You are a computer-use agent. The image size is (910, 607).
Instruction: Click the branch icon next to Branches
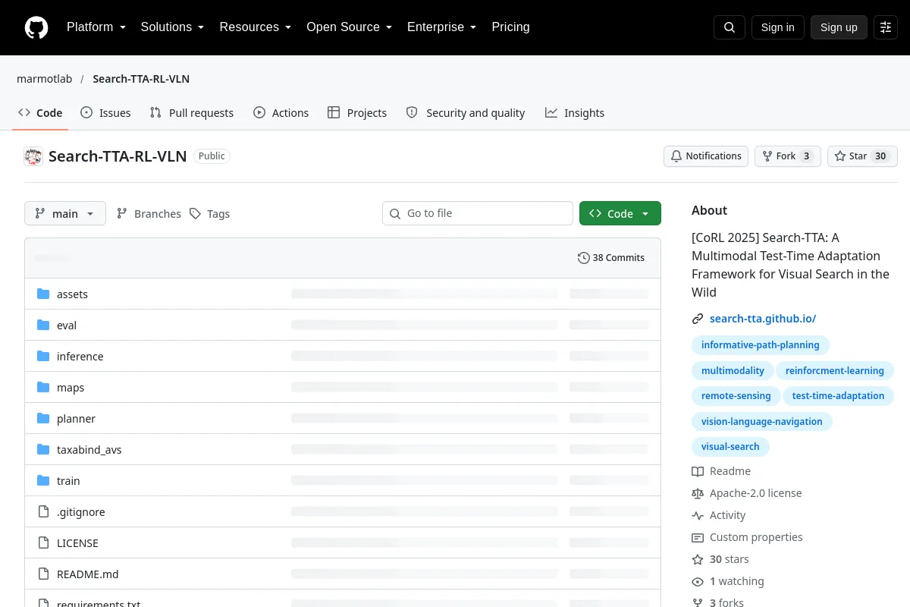[x=122, y=214]
